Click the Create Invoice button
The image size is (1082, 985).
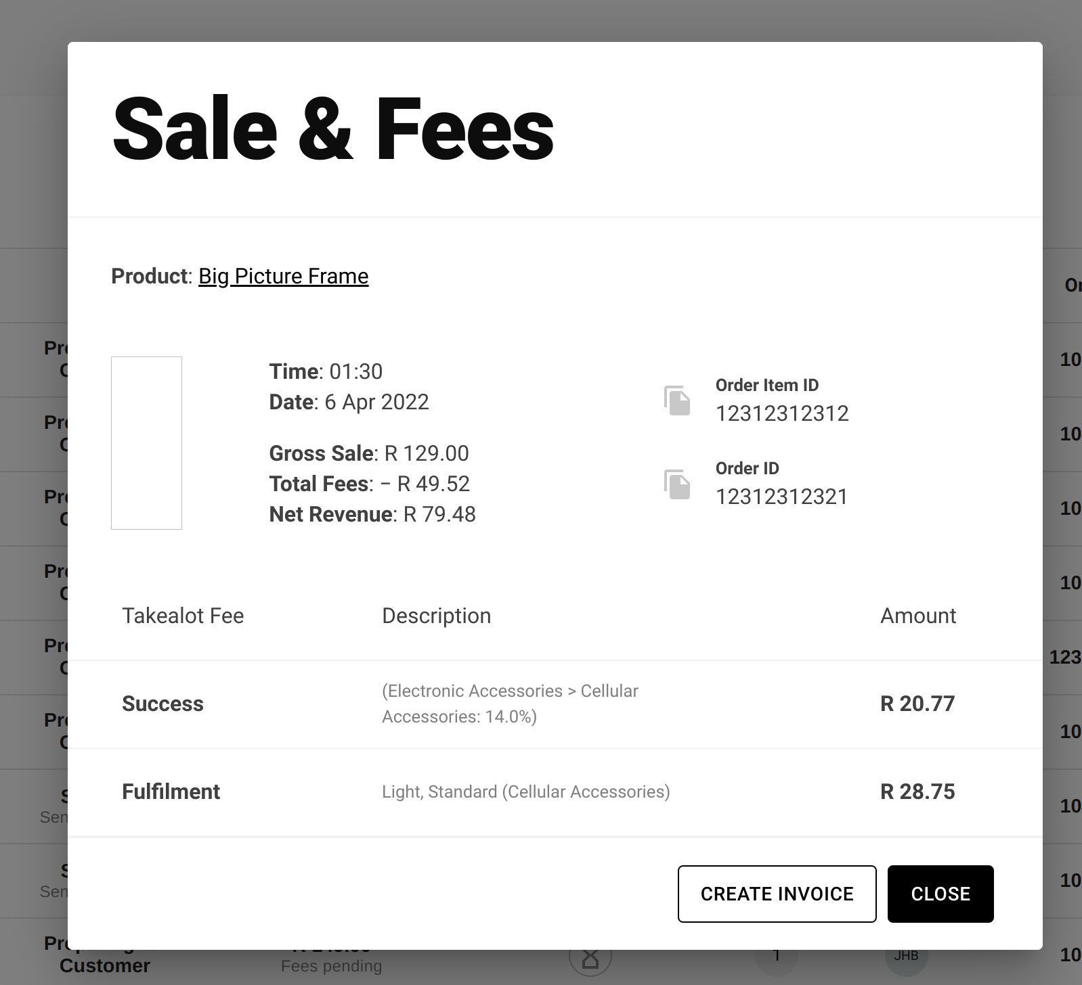777,894
